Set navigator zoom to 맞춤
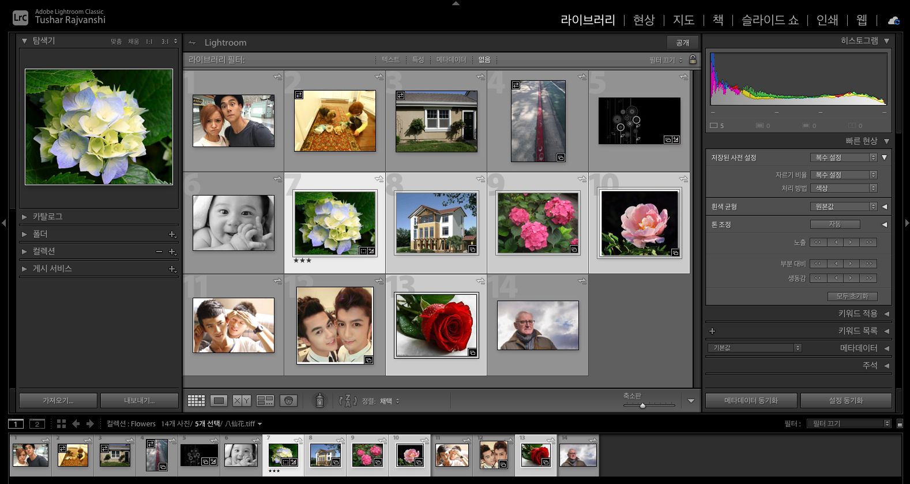Image resolution: width=910 pixels, height=484 pixels. (x=116, y=42)
